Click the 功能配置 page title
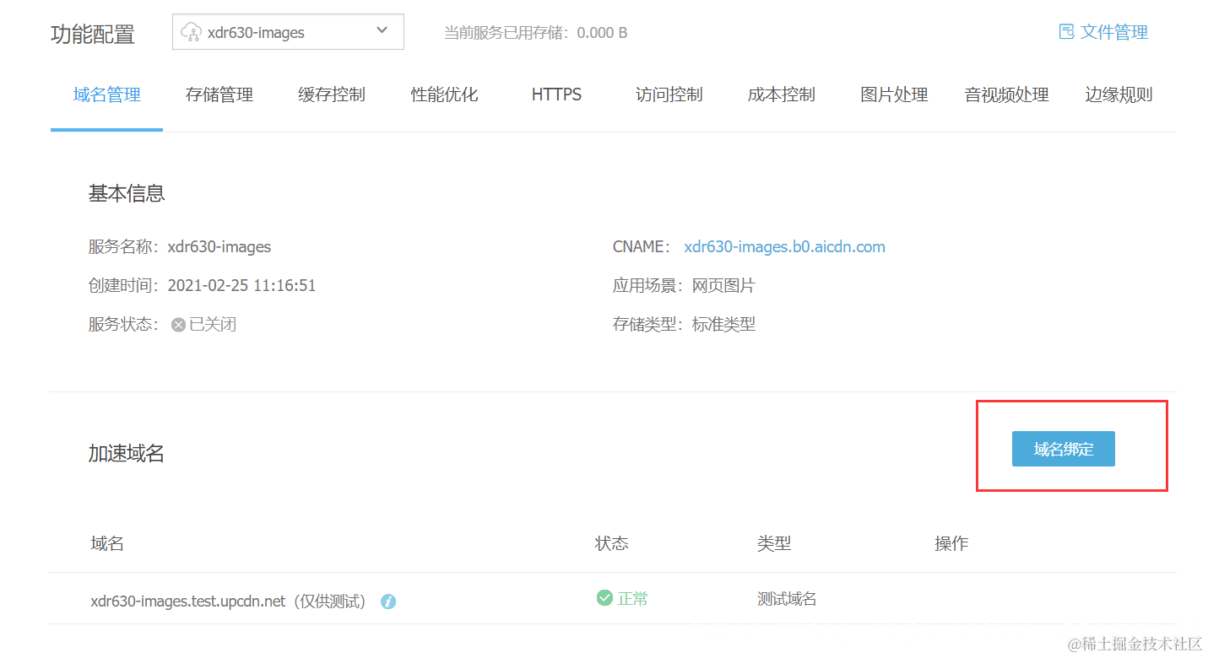 click(93, 34)
